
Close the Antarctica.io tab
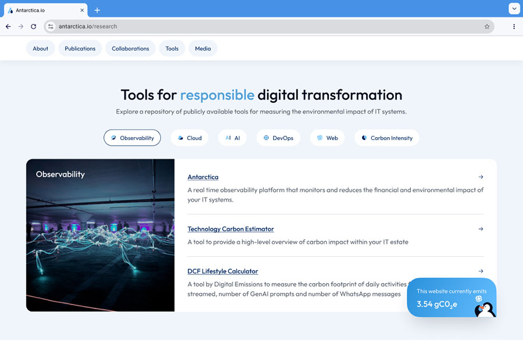(82, 10)
